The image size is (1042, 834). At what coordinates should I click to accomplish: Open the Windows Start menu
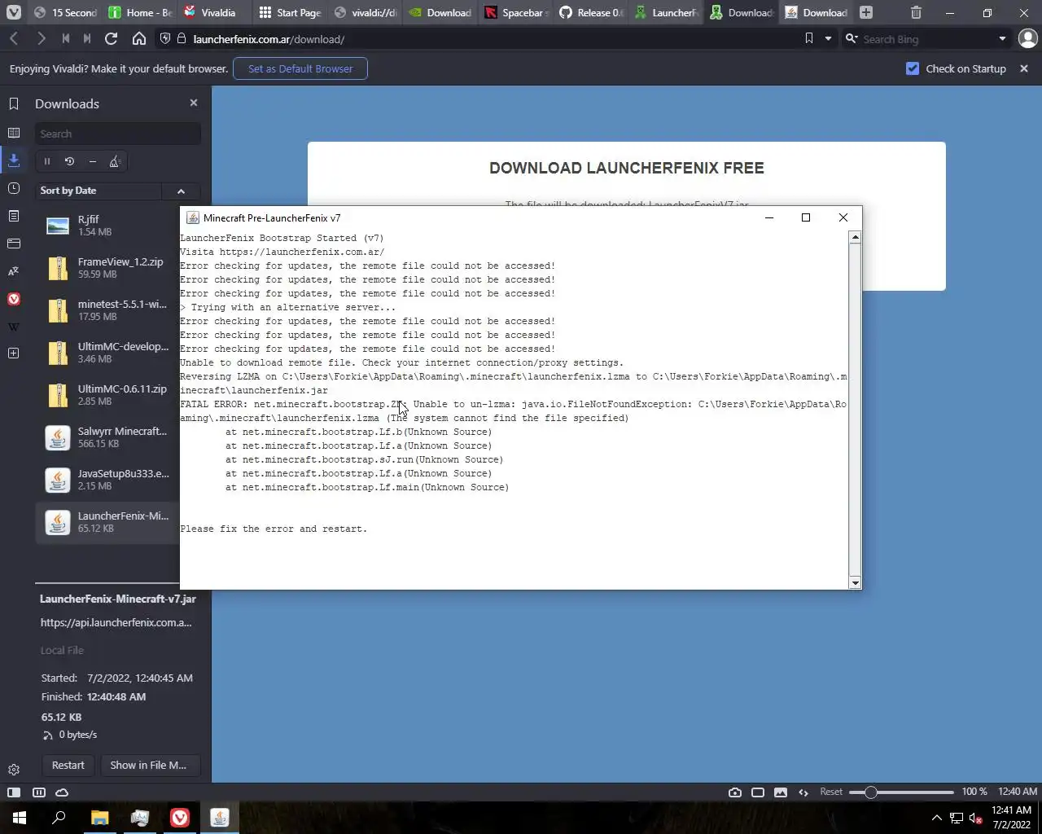pos(20,818)
